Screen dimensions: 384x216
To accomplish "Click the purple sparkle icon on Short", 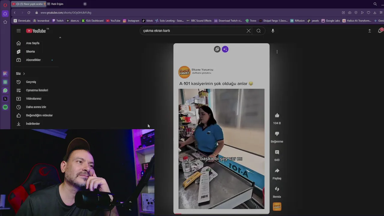I will pyautogui.click(x=225, y=49).
